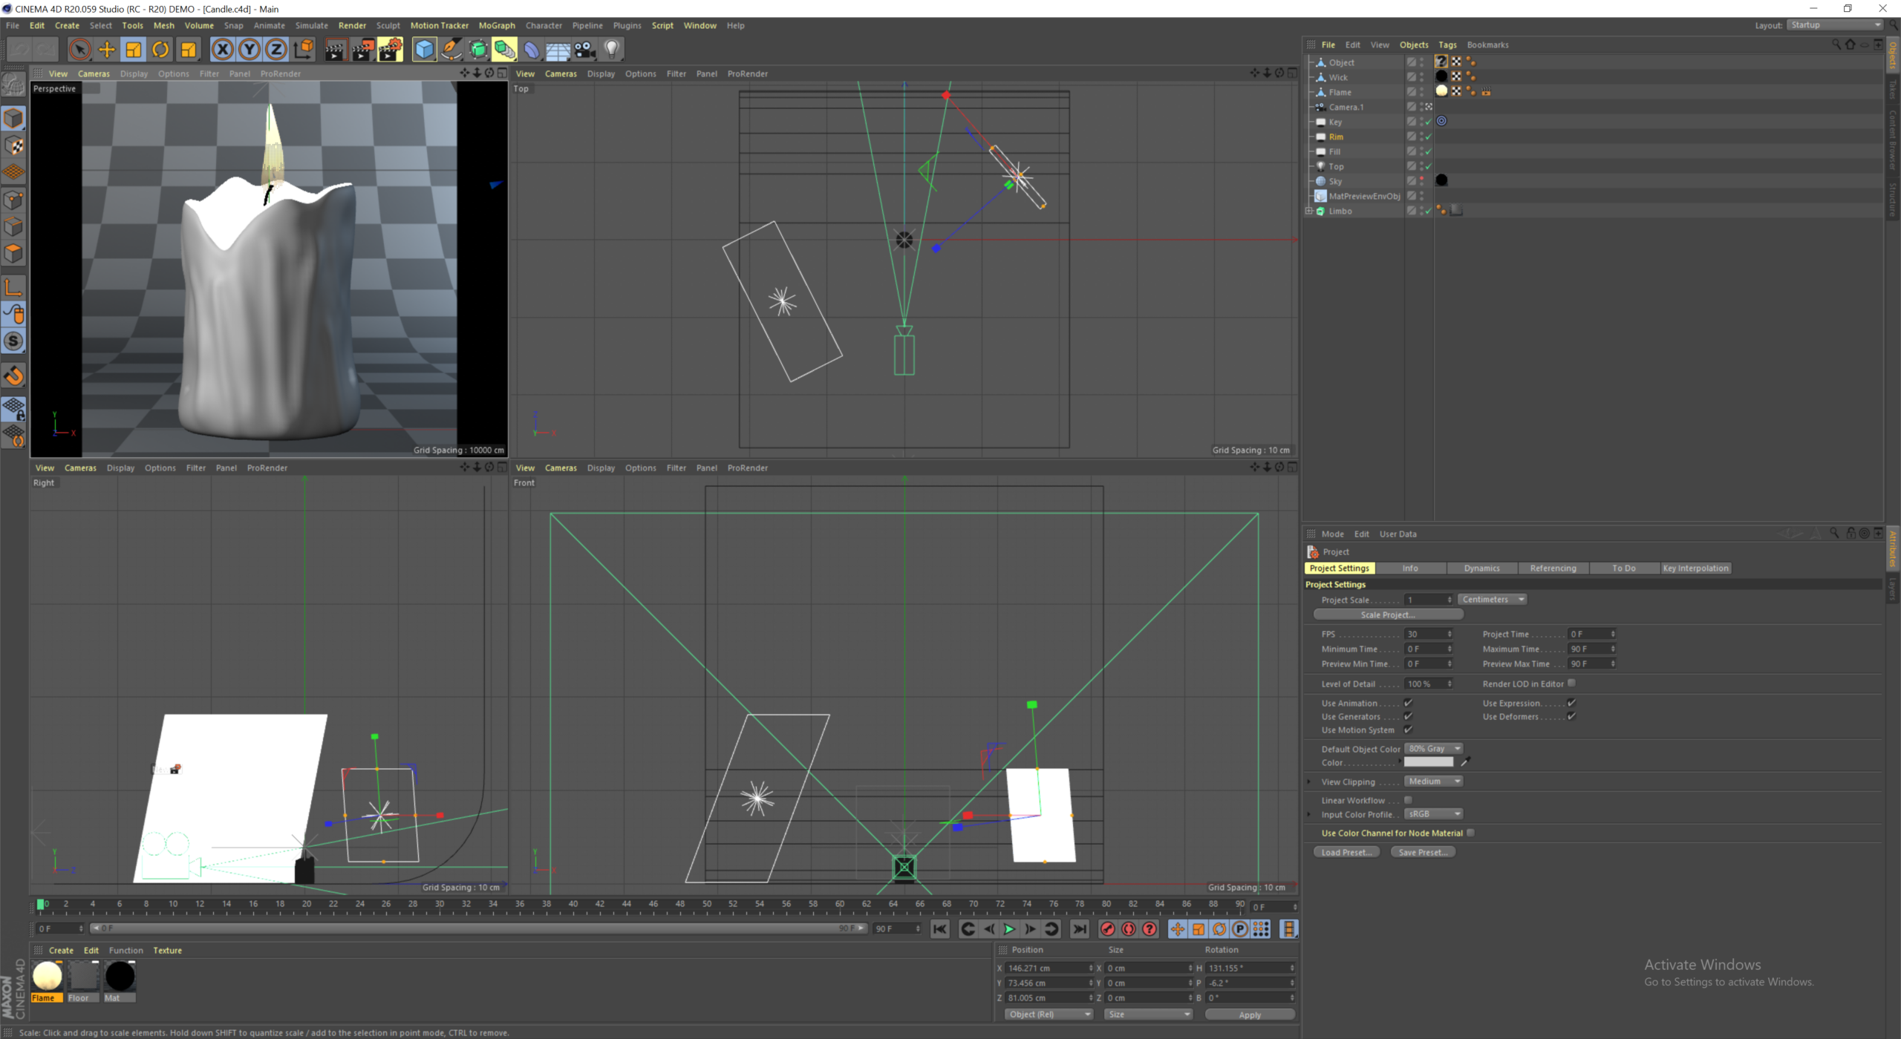1901x1039 pixels.
Task: Click the Subdivision Surface icon in the toolbar
Action: [479, 49]
